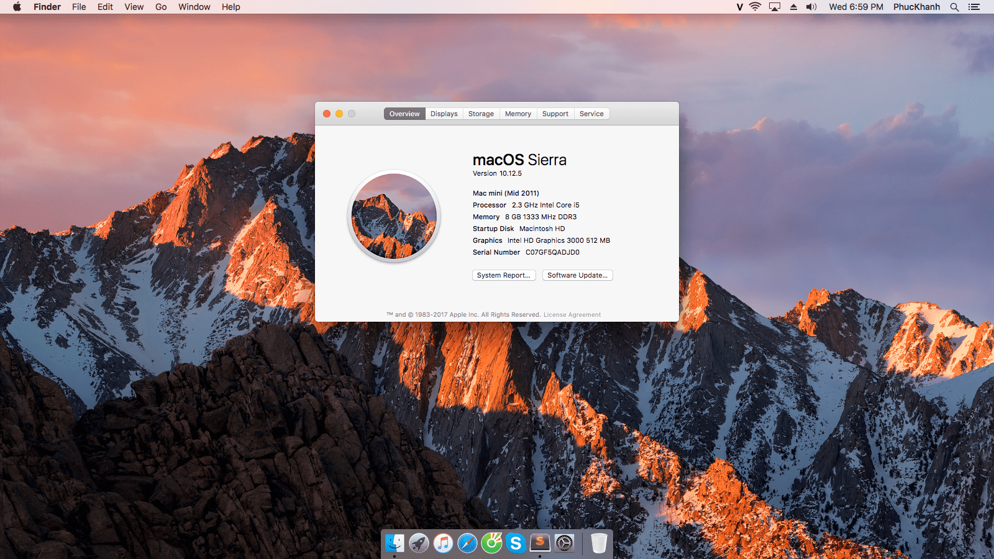
Task: Open System Preferences gear in dock
Action: 564,543
